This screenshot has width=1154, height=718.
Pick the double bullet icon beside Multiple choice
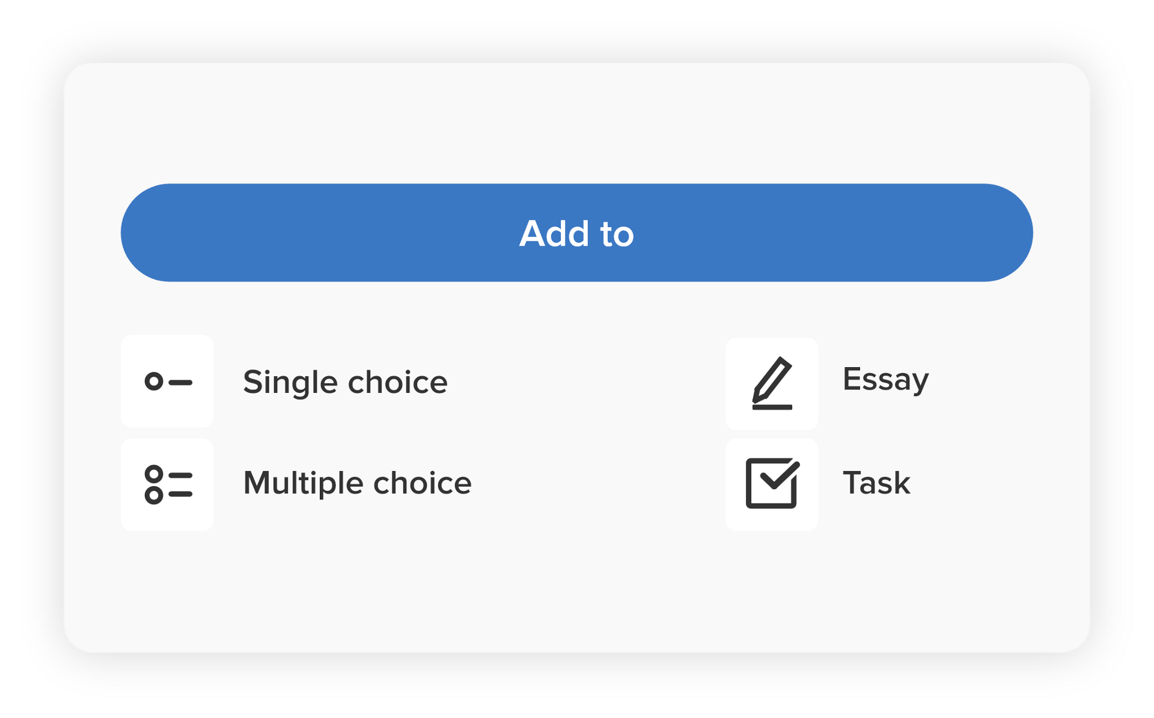pyautogui.click(x=167, y=484)
